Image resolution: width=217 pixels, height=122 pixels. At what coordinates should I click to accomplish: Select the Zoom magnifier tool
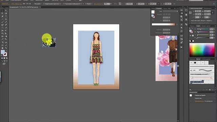(x=6, y=48)
